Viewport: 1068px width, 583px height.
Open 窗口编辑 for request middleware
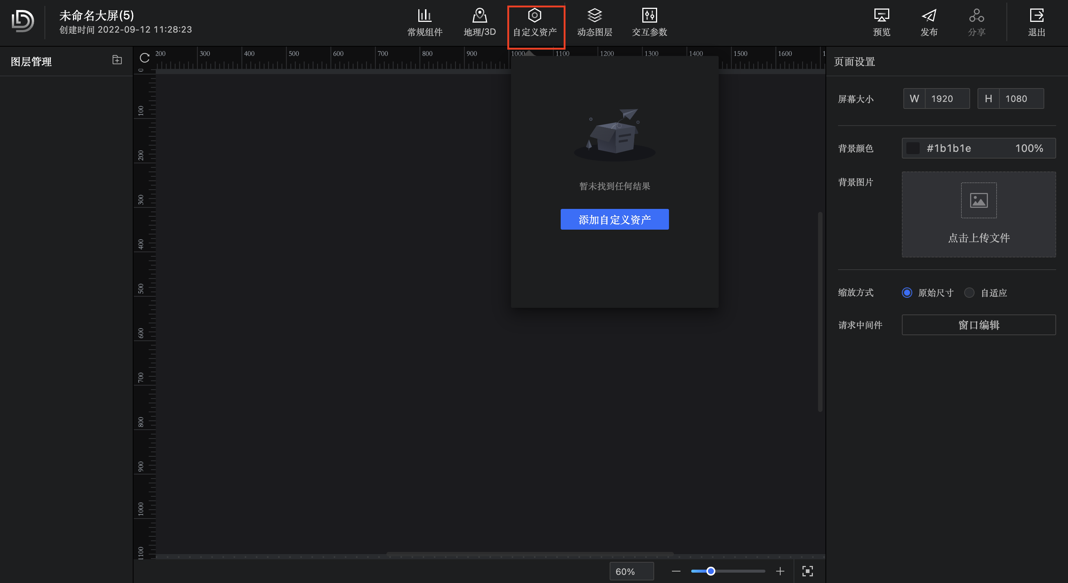[x=979, y=325]
